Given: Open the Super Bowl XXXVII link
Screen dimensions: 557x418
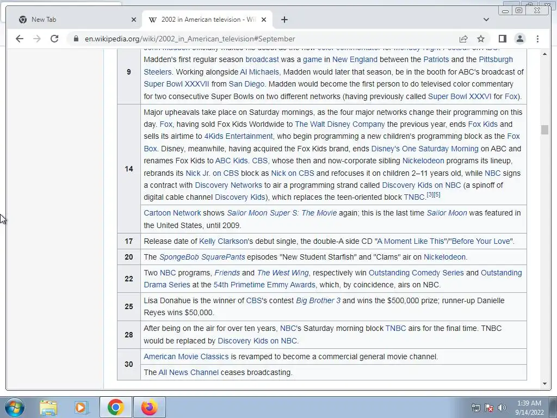Looking at the screenshot, I should pyautogui.click(x=177, y=84).
